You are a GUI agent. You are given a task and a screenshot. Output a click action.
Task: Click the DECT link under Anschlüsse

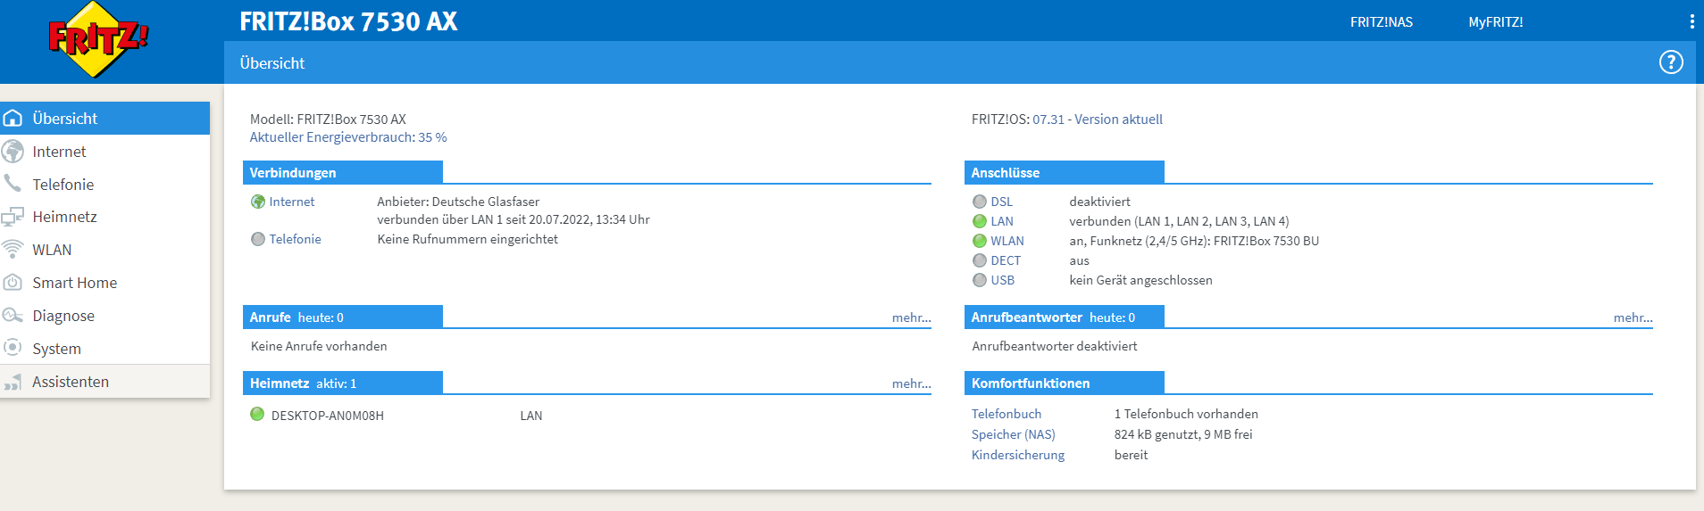(x=1006, y=260)
